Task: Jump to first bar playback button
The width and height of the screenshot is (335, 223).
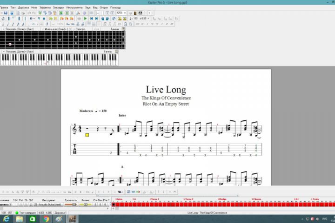Action: click(92, 19)
